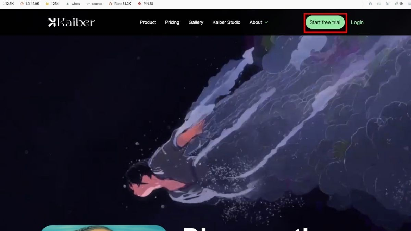Expand the About dropdown menu
Viewport: 411px width, 231px height.
point(256,22)
